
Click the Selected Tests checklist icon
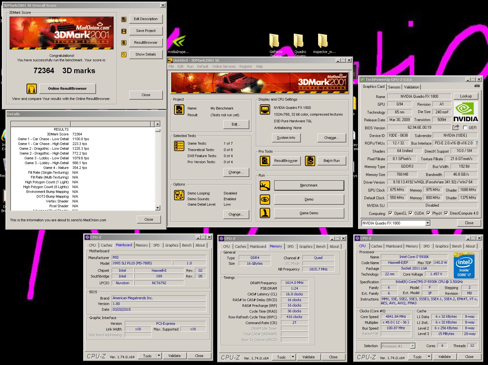[x=179, y=146]
